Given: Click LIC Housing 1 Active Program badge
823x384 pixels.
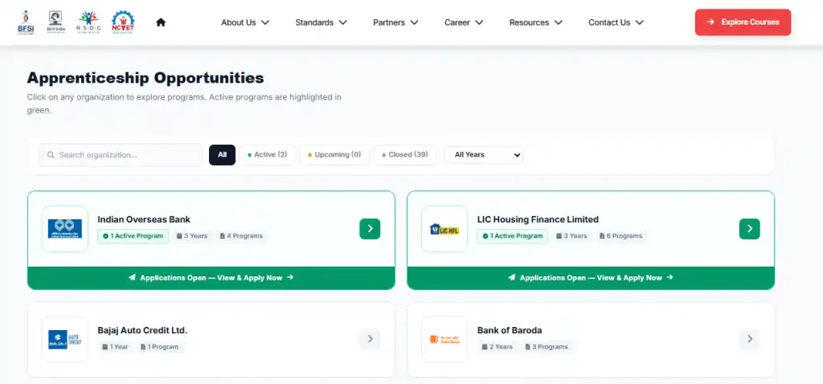Looking at the screenshot, I should (512, 236).
